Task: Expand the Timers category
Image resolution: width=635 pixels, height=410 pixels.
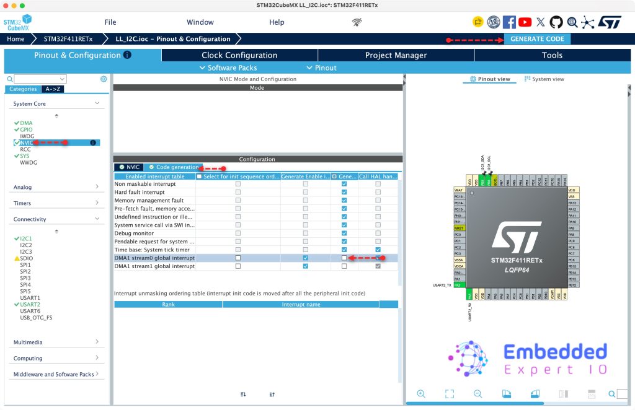Action: click(x=56, y=203)
